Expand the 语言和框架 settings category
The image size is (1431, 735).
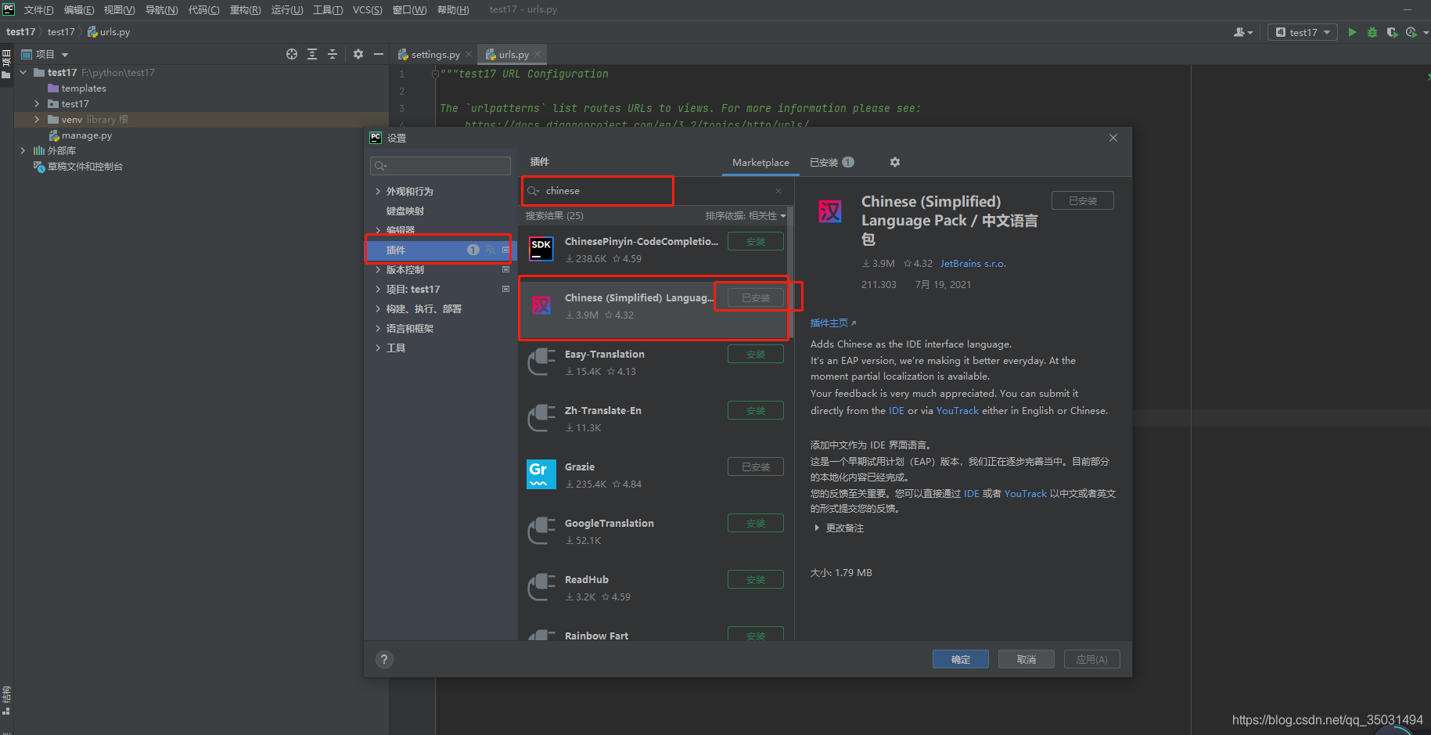click(378, 329)
